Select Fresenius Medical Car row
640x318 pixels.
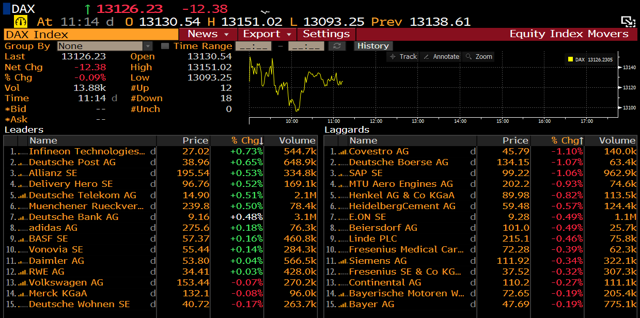480,250
